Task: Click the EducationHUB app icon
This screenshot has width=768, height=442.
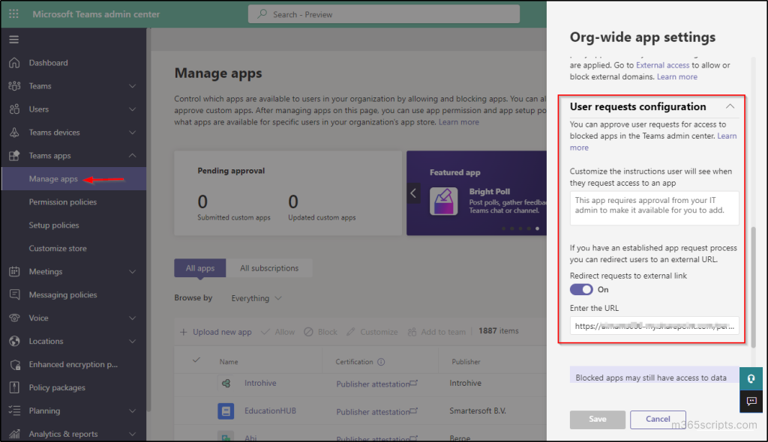Action: (226, 411)
